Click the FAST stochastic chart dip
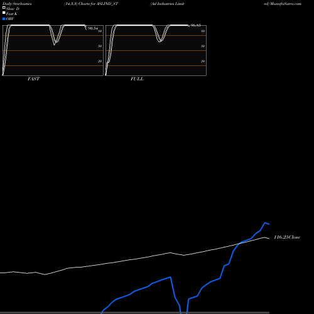314x314 pixels. (x=55, y=42)
